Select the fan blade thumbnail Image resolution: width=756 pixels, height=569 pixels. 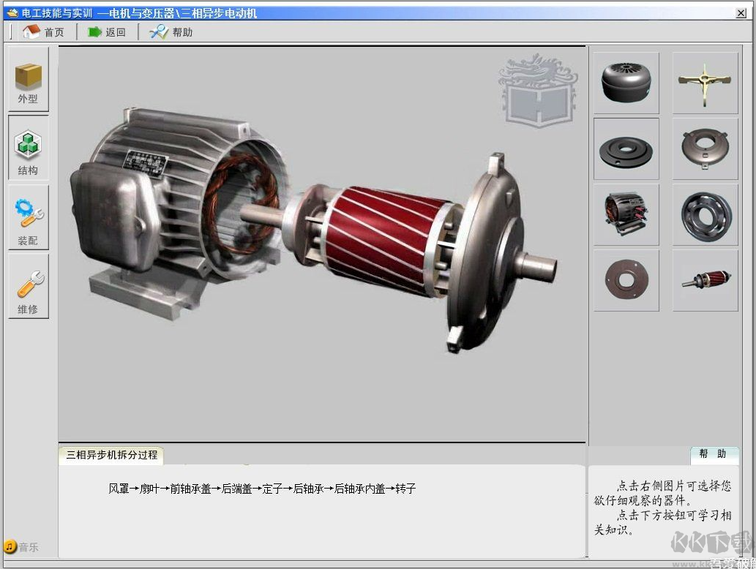click(x=705, y=83)
